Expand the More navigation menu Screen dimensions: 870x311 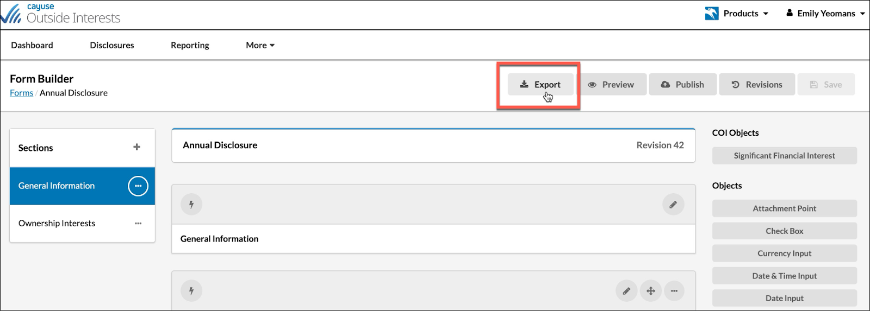pyautogui.click(x=260, y=45)
